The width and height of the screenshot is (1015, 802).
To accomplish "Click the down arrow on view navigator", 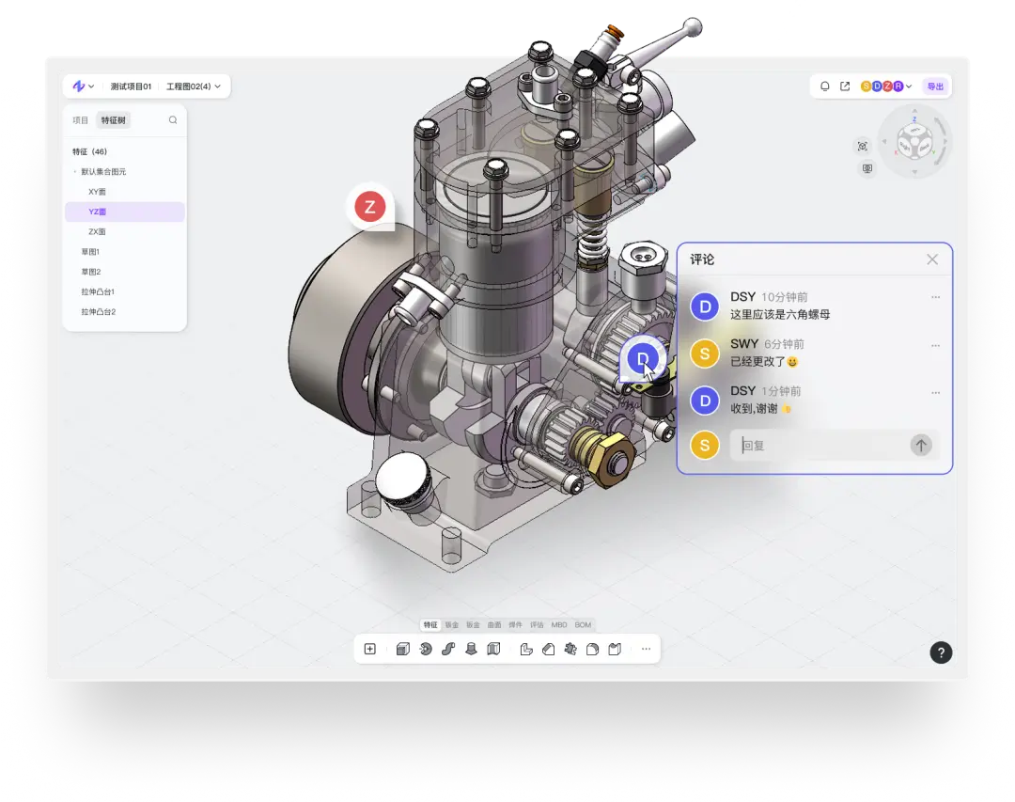I will (x=914, y=172).
